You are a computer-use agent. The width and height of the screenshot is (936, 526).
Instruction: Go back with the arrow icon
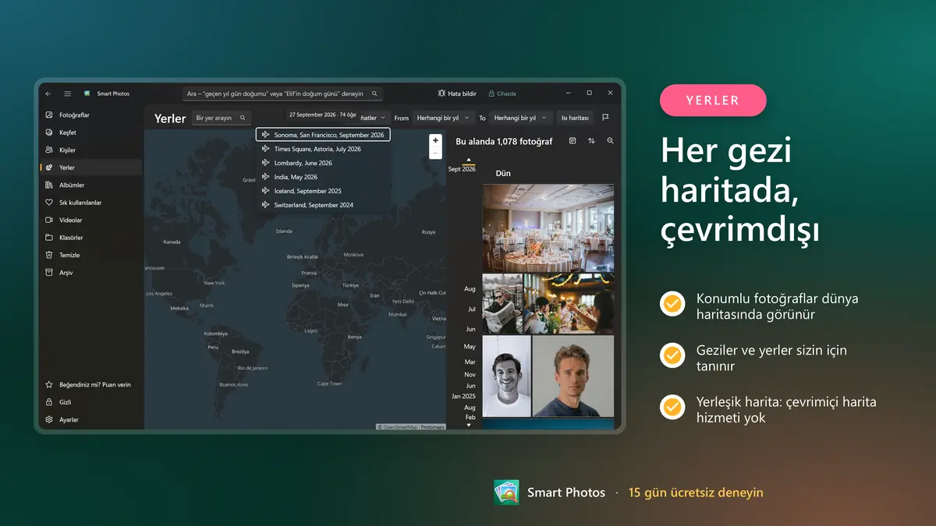coord(48,94)
